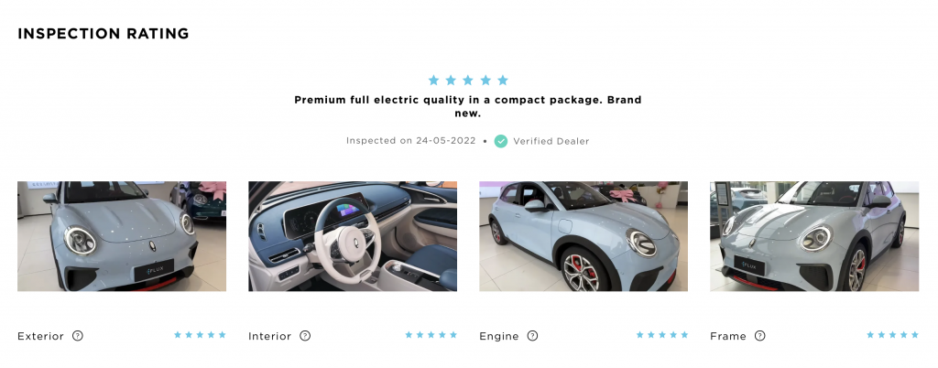This screenshot has height=368, width=938.
Task: Click the Interior five-star rating
Action: 431,335
